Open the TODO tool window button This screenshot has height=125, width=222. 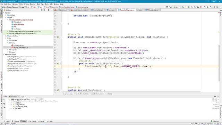pyautogui.click(x=7, y=121)
